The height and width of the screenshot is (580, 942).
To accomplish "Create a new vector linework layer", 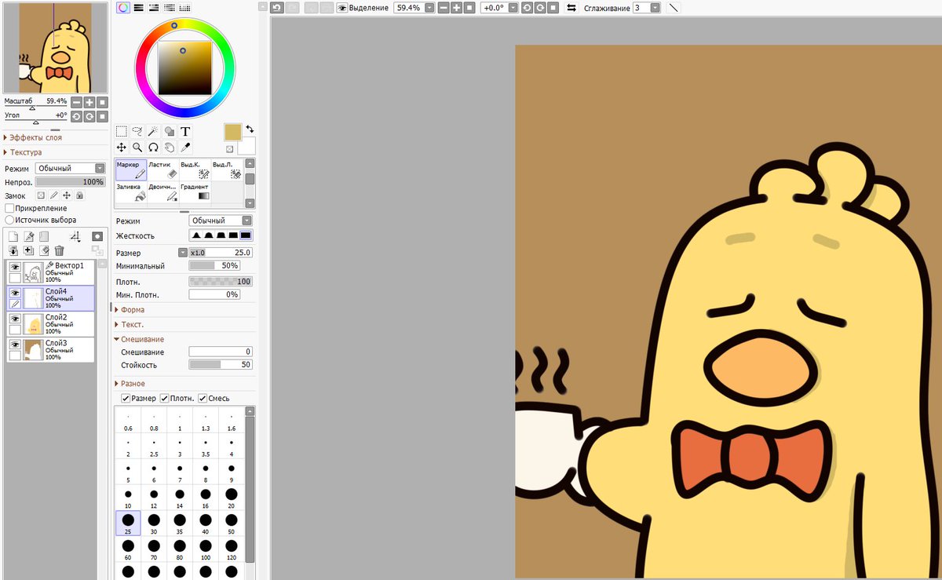I will pos(29,236).
